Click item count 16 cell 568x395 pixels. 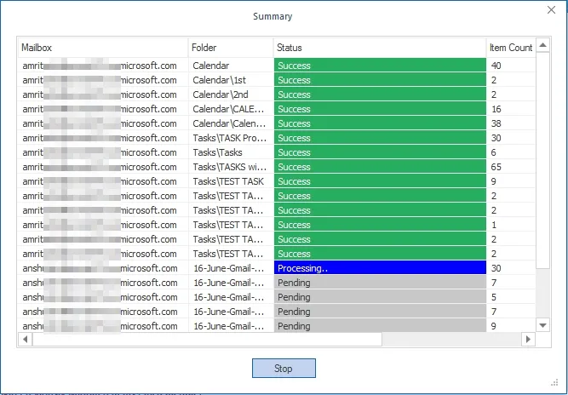pos(511,109)
